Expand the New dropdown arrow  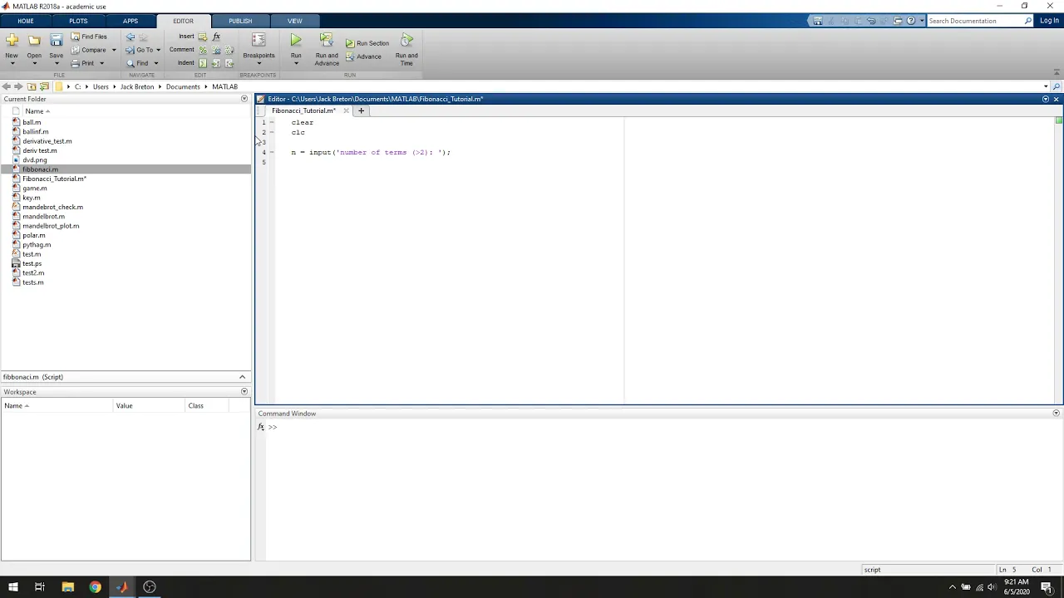pos(12,63)
